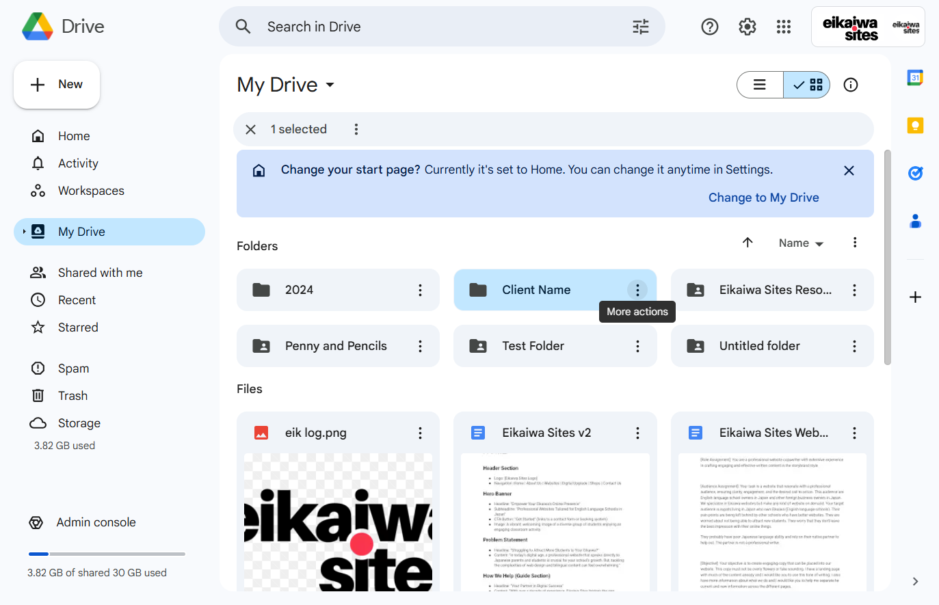The image size is (939, 605).
Task: Open more actions for 2024 folder
Action: (421, 290)
